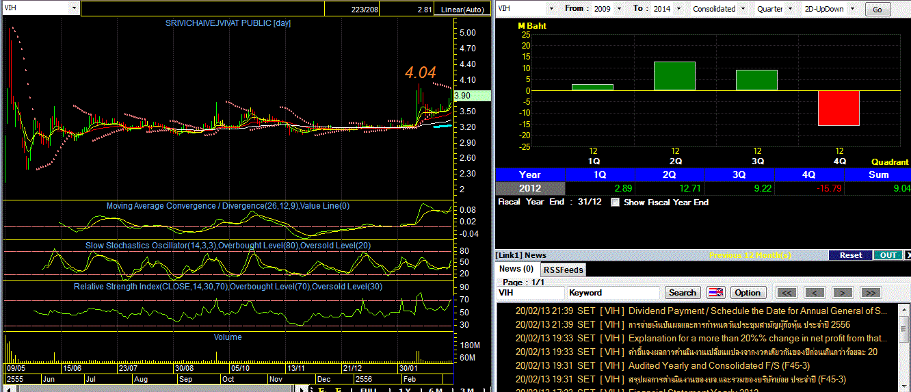Open the Consolidated statement type dropdown
Screen dimensions: 911x392
[744, 9]
